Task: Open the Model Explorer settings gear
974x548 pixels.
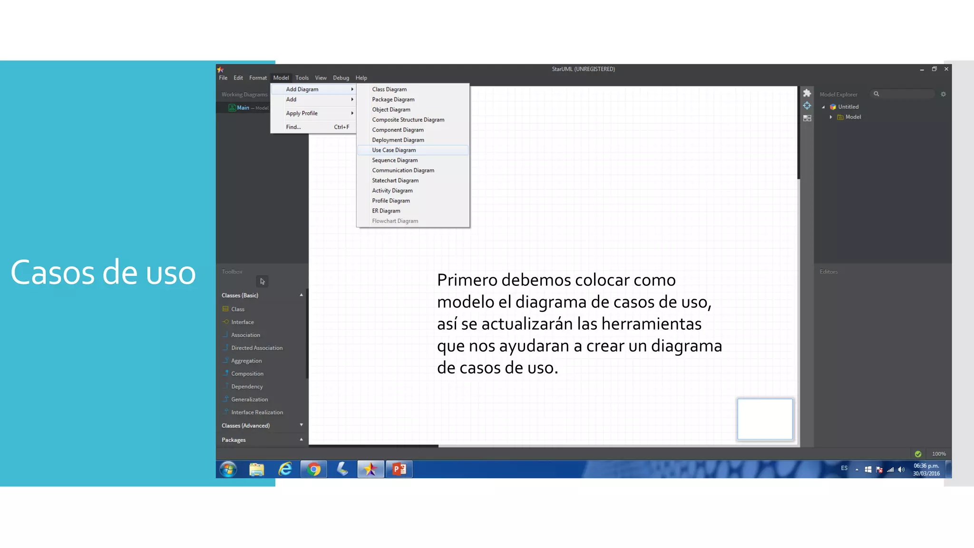Action: (x=943, y=94)
